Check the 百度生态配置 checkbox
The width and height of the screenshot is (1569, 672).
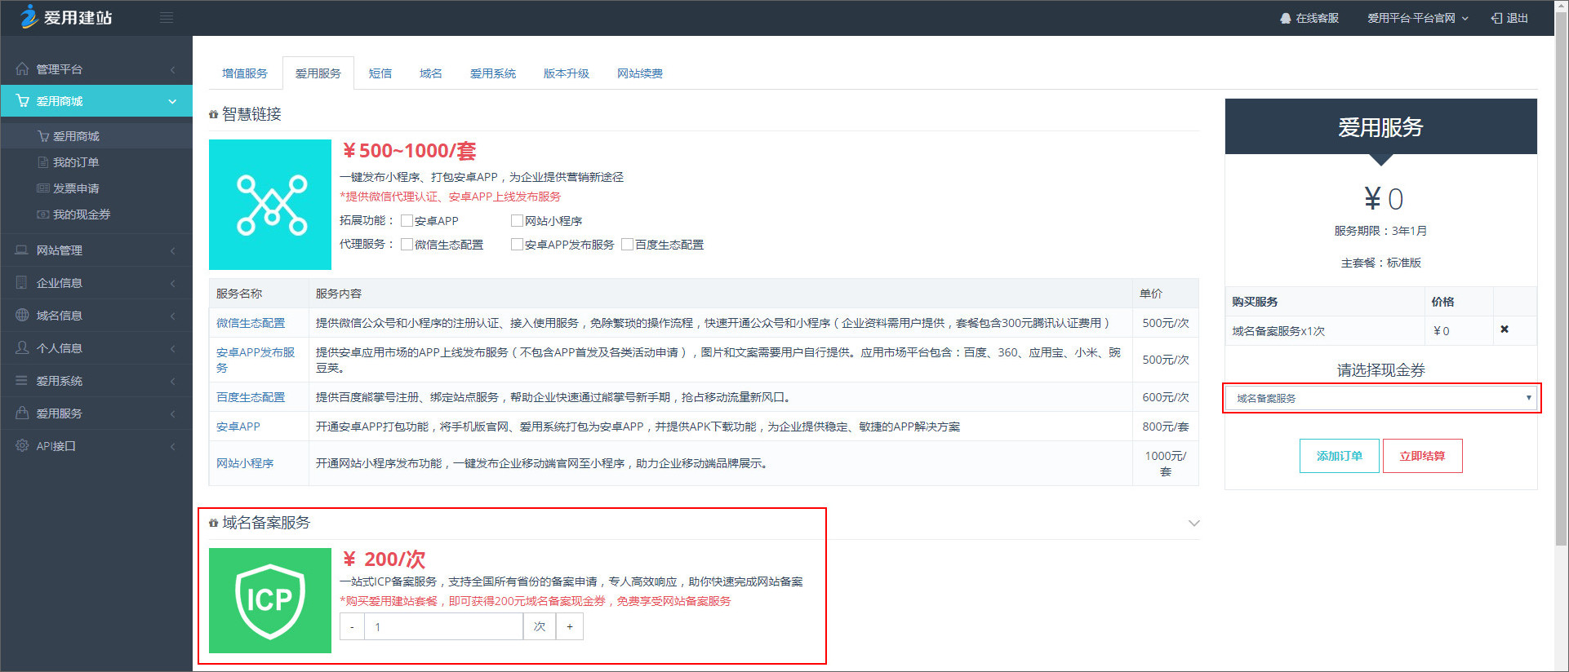tap(628, 244)
